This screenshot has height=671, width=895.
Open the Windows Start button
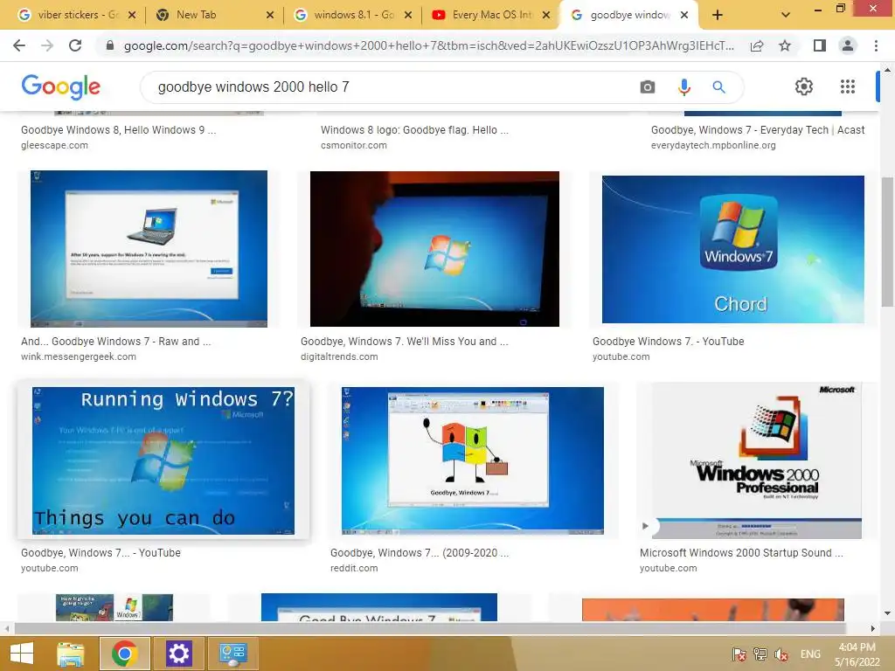click(22, 654)
